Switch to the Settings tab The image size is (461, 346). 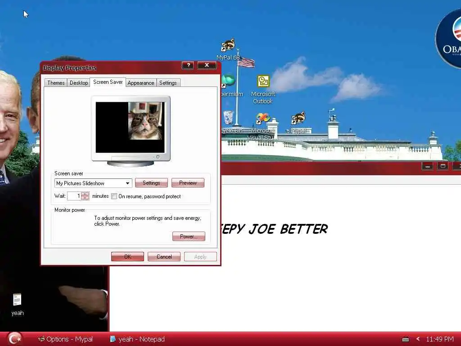tap(168, 83)
